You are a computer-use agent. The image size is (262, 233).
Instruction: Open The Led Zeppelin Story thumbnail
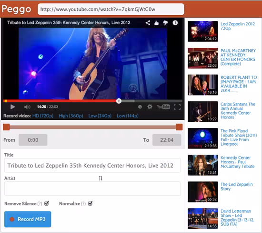click(203, 192)
